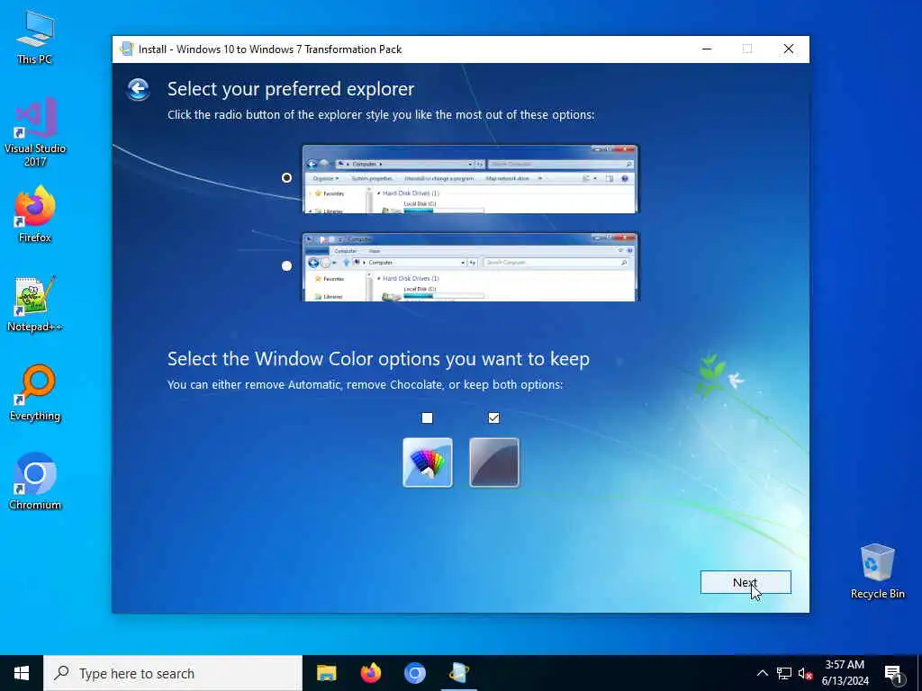Click the Next button

tap(745, 582)
